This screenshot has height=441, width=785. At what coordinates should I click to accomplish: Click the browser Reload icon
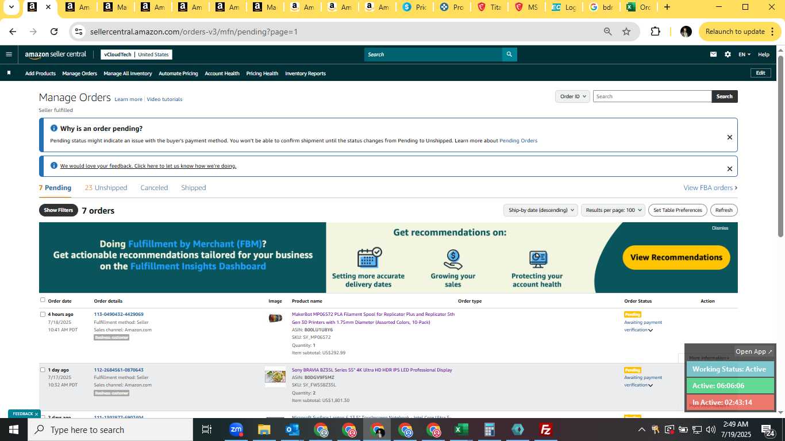pos(54,32)
